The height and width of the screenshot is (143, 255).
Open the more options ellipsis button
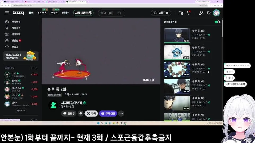[x=121, y=114]
